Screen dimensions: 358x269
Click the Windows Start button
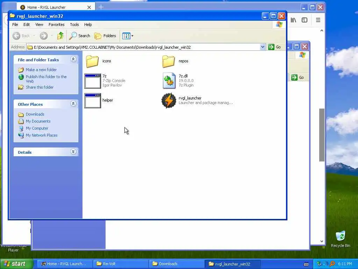16,264
